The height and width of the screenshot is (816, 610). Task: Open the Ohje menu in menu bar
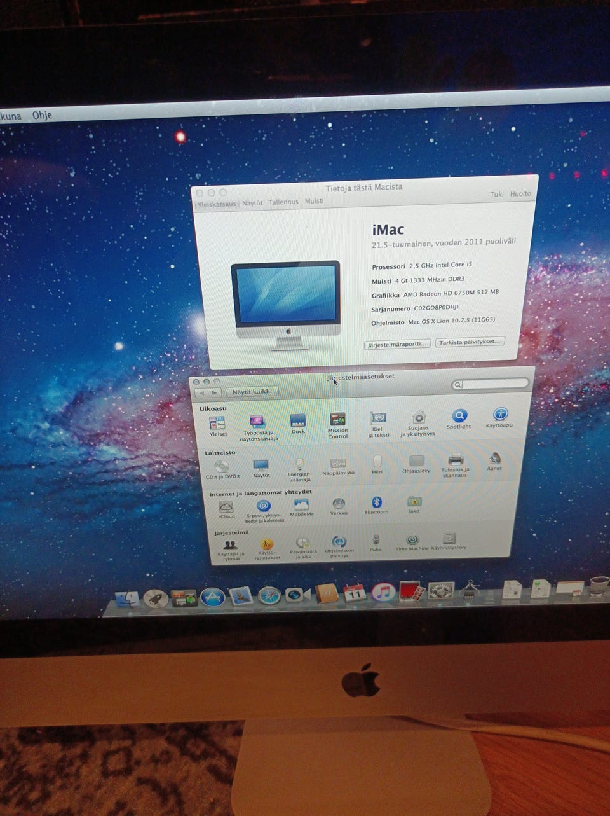tap(42, 115)
